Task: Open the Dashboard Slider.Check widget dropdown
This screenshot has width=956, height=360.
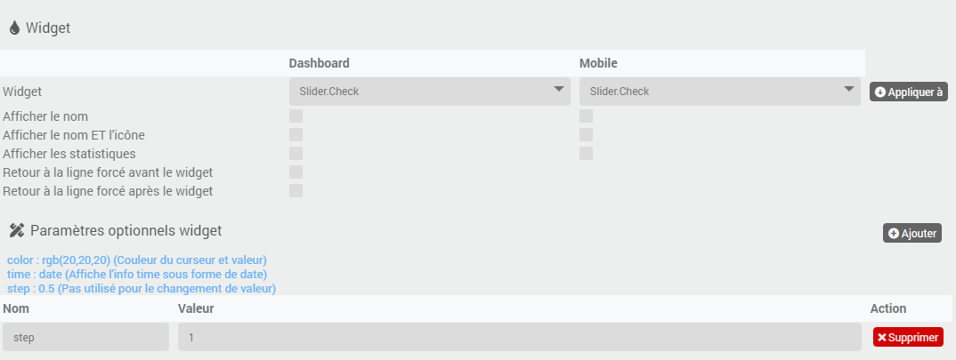Action: (x=430, y=92)
